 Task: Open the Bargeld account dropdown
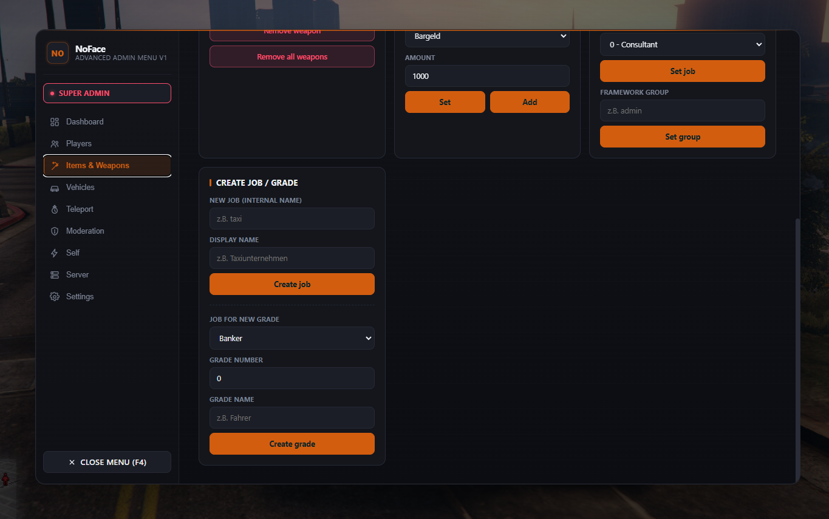pyautogui.click(x=487, y=37)
